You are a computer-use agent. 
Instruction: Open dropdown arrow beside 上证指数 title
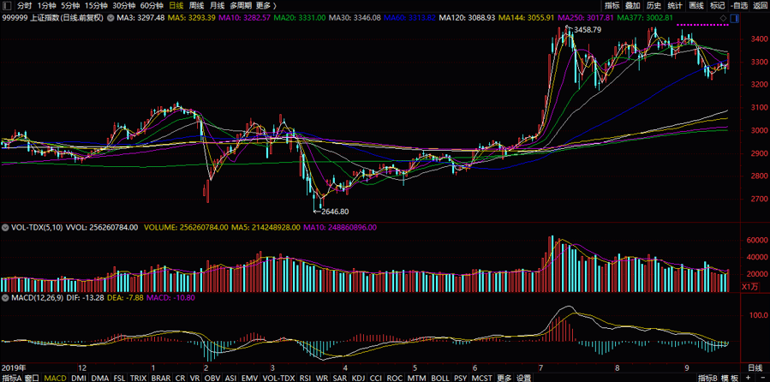pyautogui.click(x=110, y=17)
